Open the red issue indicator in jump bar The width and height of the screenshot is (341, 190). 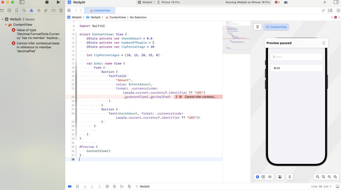(x=335, y=17)
